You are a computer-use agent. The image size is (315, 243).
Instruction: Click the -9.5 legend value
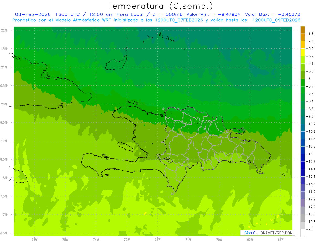click(310, 116)
